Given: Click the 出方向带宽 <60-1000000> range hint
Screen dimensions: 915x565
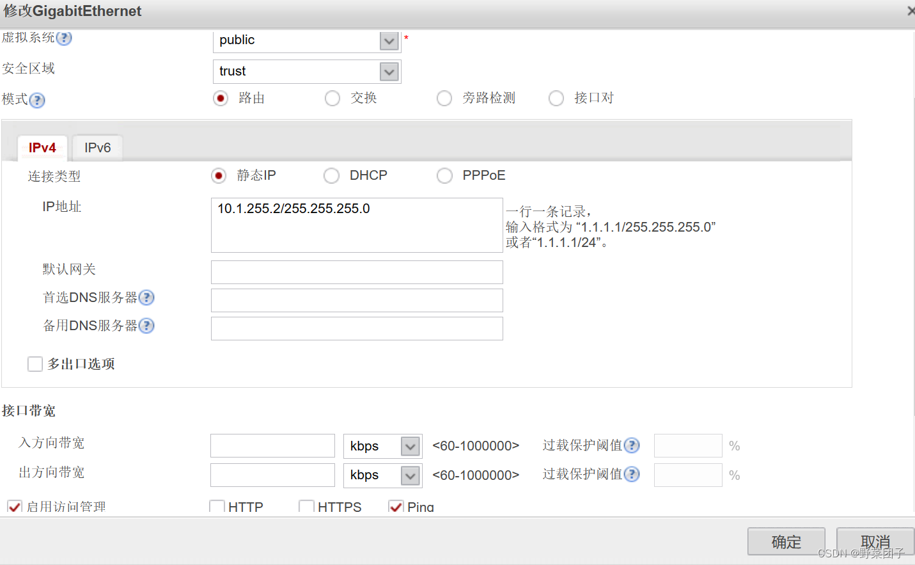Looking at the screenshot, I should 476,475.
